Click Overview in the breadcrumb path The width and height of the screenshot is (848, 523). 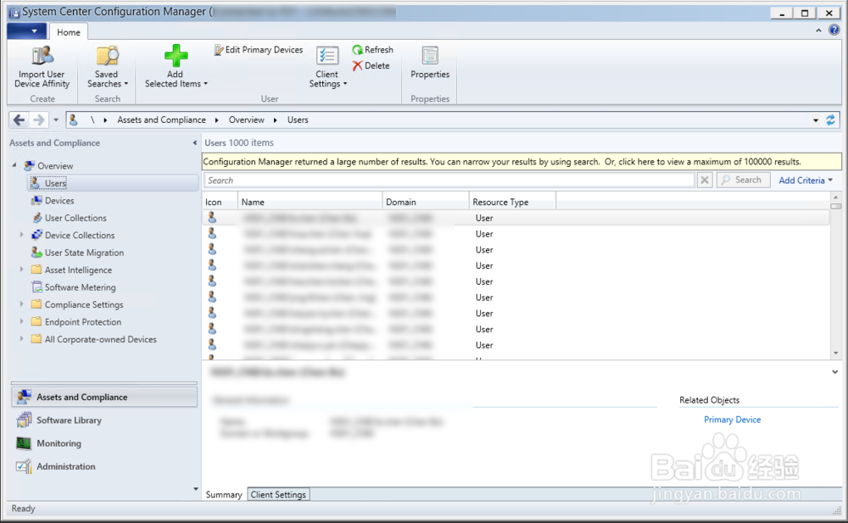tap(246, 120)
